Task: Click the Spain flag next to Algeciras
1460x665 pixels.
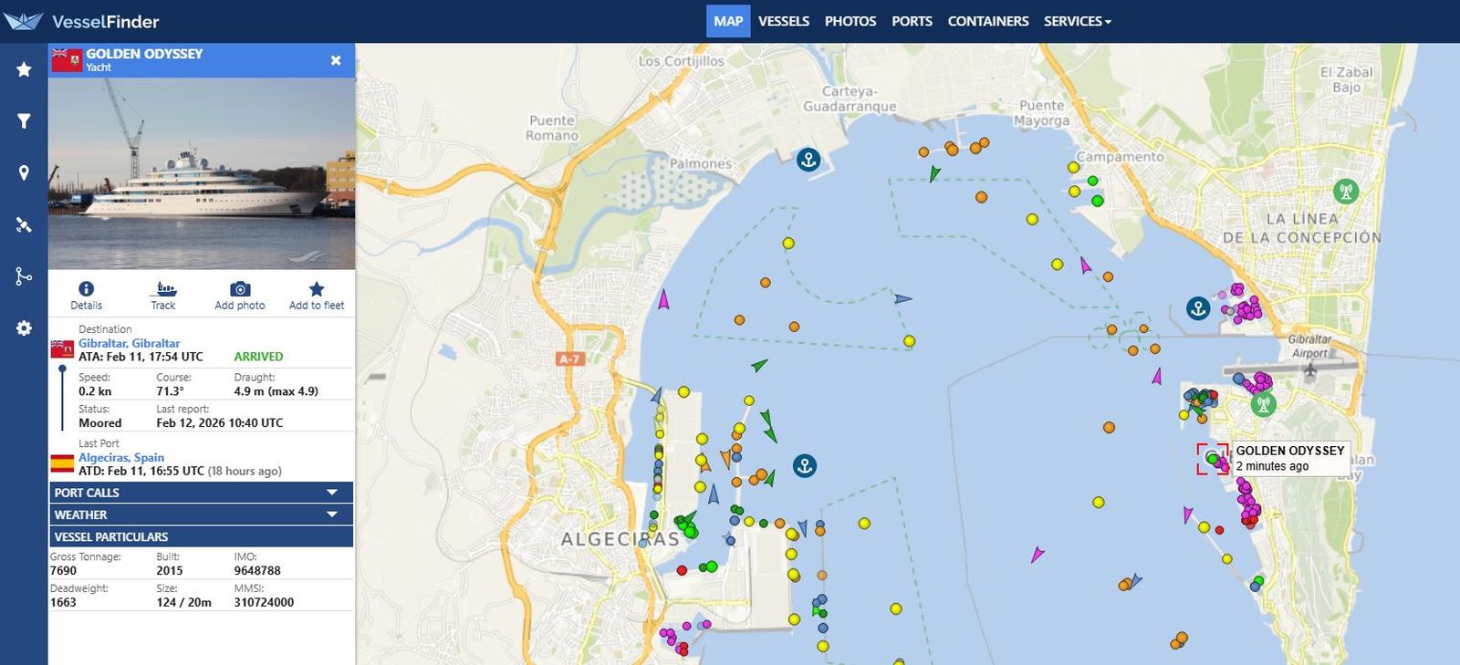Action: [x=62, y=463]
